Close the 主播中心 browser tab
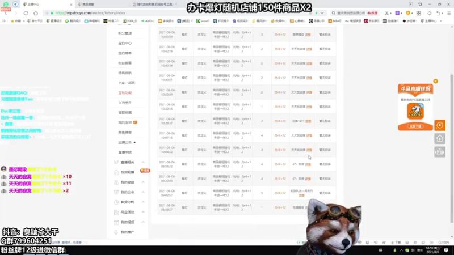The height and width of the screenshot is (255, 454). [x=72, y=5]
